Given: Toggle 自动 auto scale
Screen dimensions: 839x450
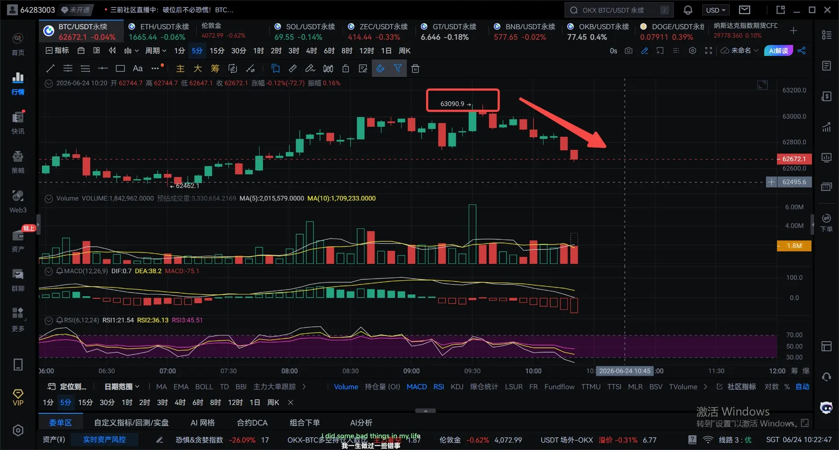Looking at the screenshot, I should point(802,387).
